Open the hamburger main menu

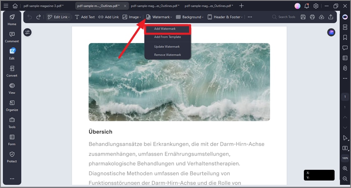(6, 6)
